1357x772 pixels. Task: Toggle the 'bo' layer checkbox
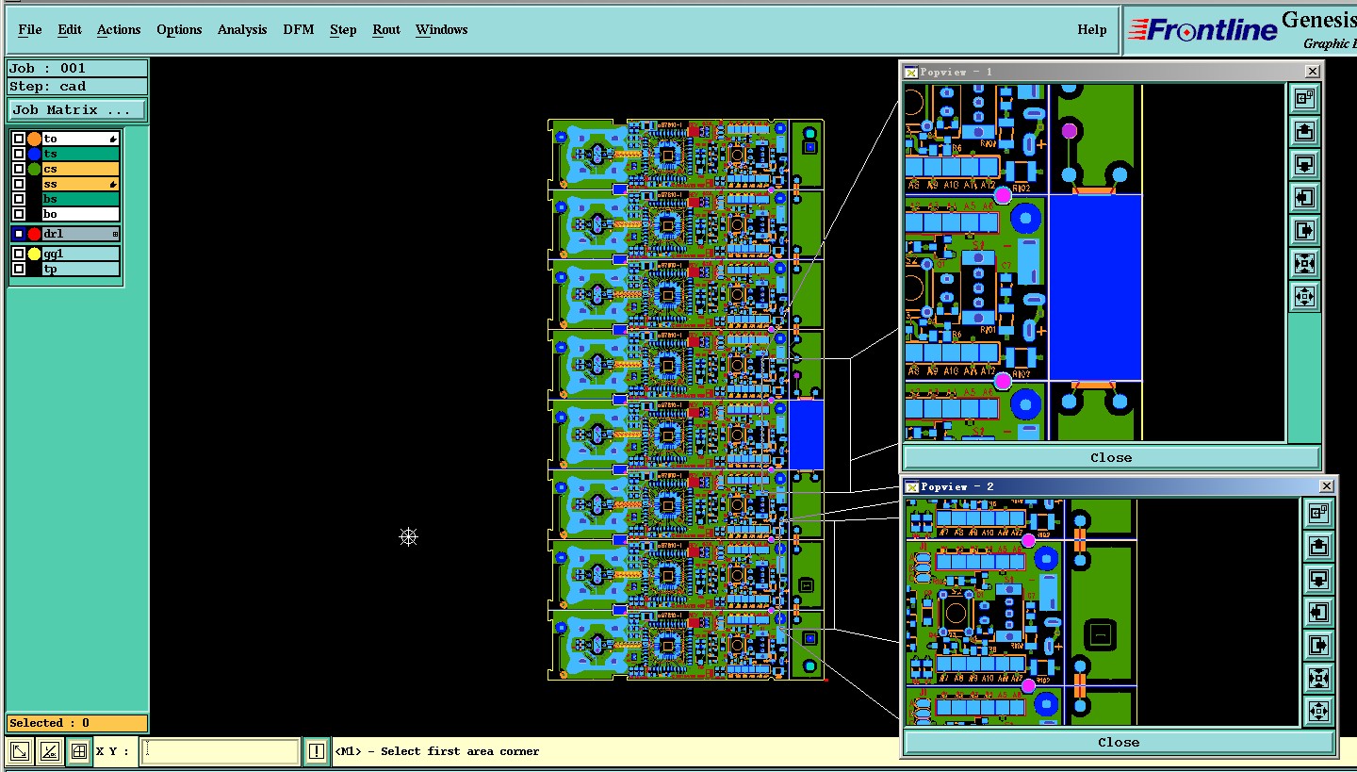19,214
